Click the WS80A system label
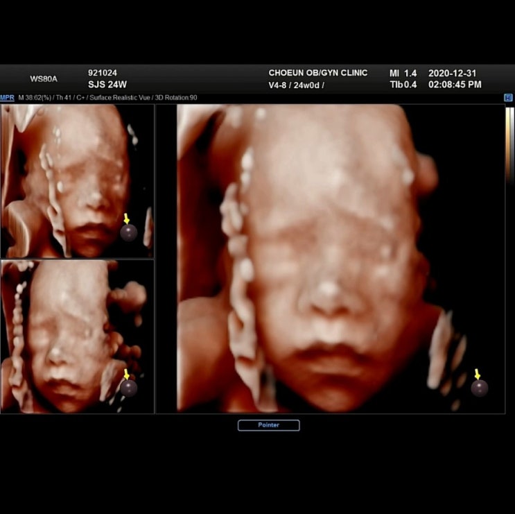 (x=44, y=79)
